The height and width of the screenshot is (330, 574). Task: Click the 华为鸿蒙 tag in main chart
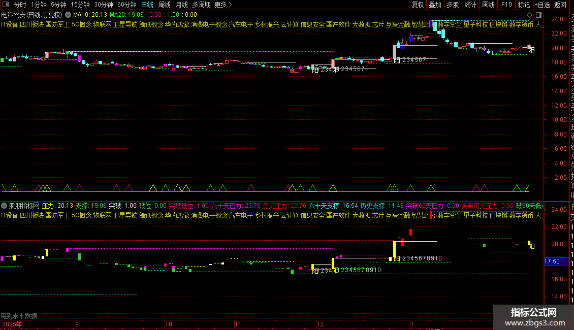pos(177,24)
